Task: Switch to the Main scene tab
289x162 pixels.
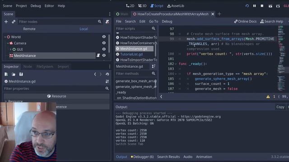Action: pos(122,14)
